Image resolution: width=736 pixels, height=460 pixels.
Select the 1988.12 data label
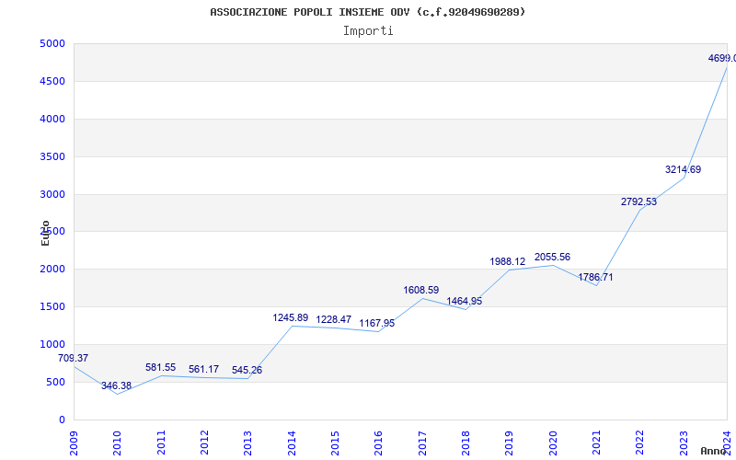click(x=508, y=262)
